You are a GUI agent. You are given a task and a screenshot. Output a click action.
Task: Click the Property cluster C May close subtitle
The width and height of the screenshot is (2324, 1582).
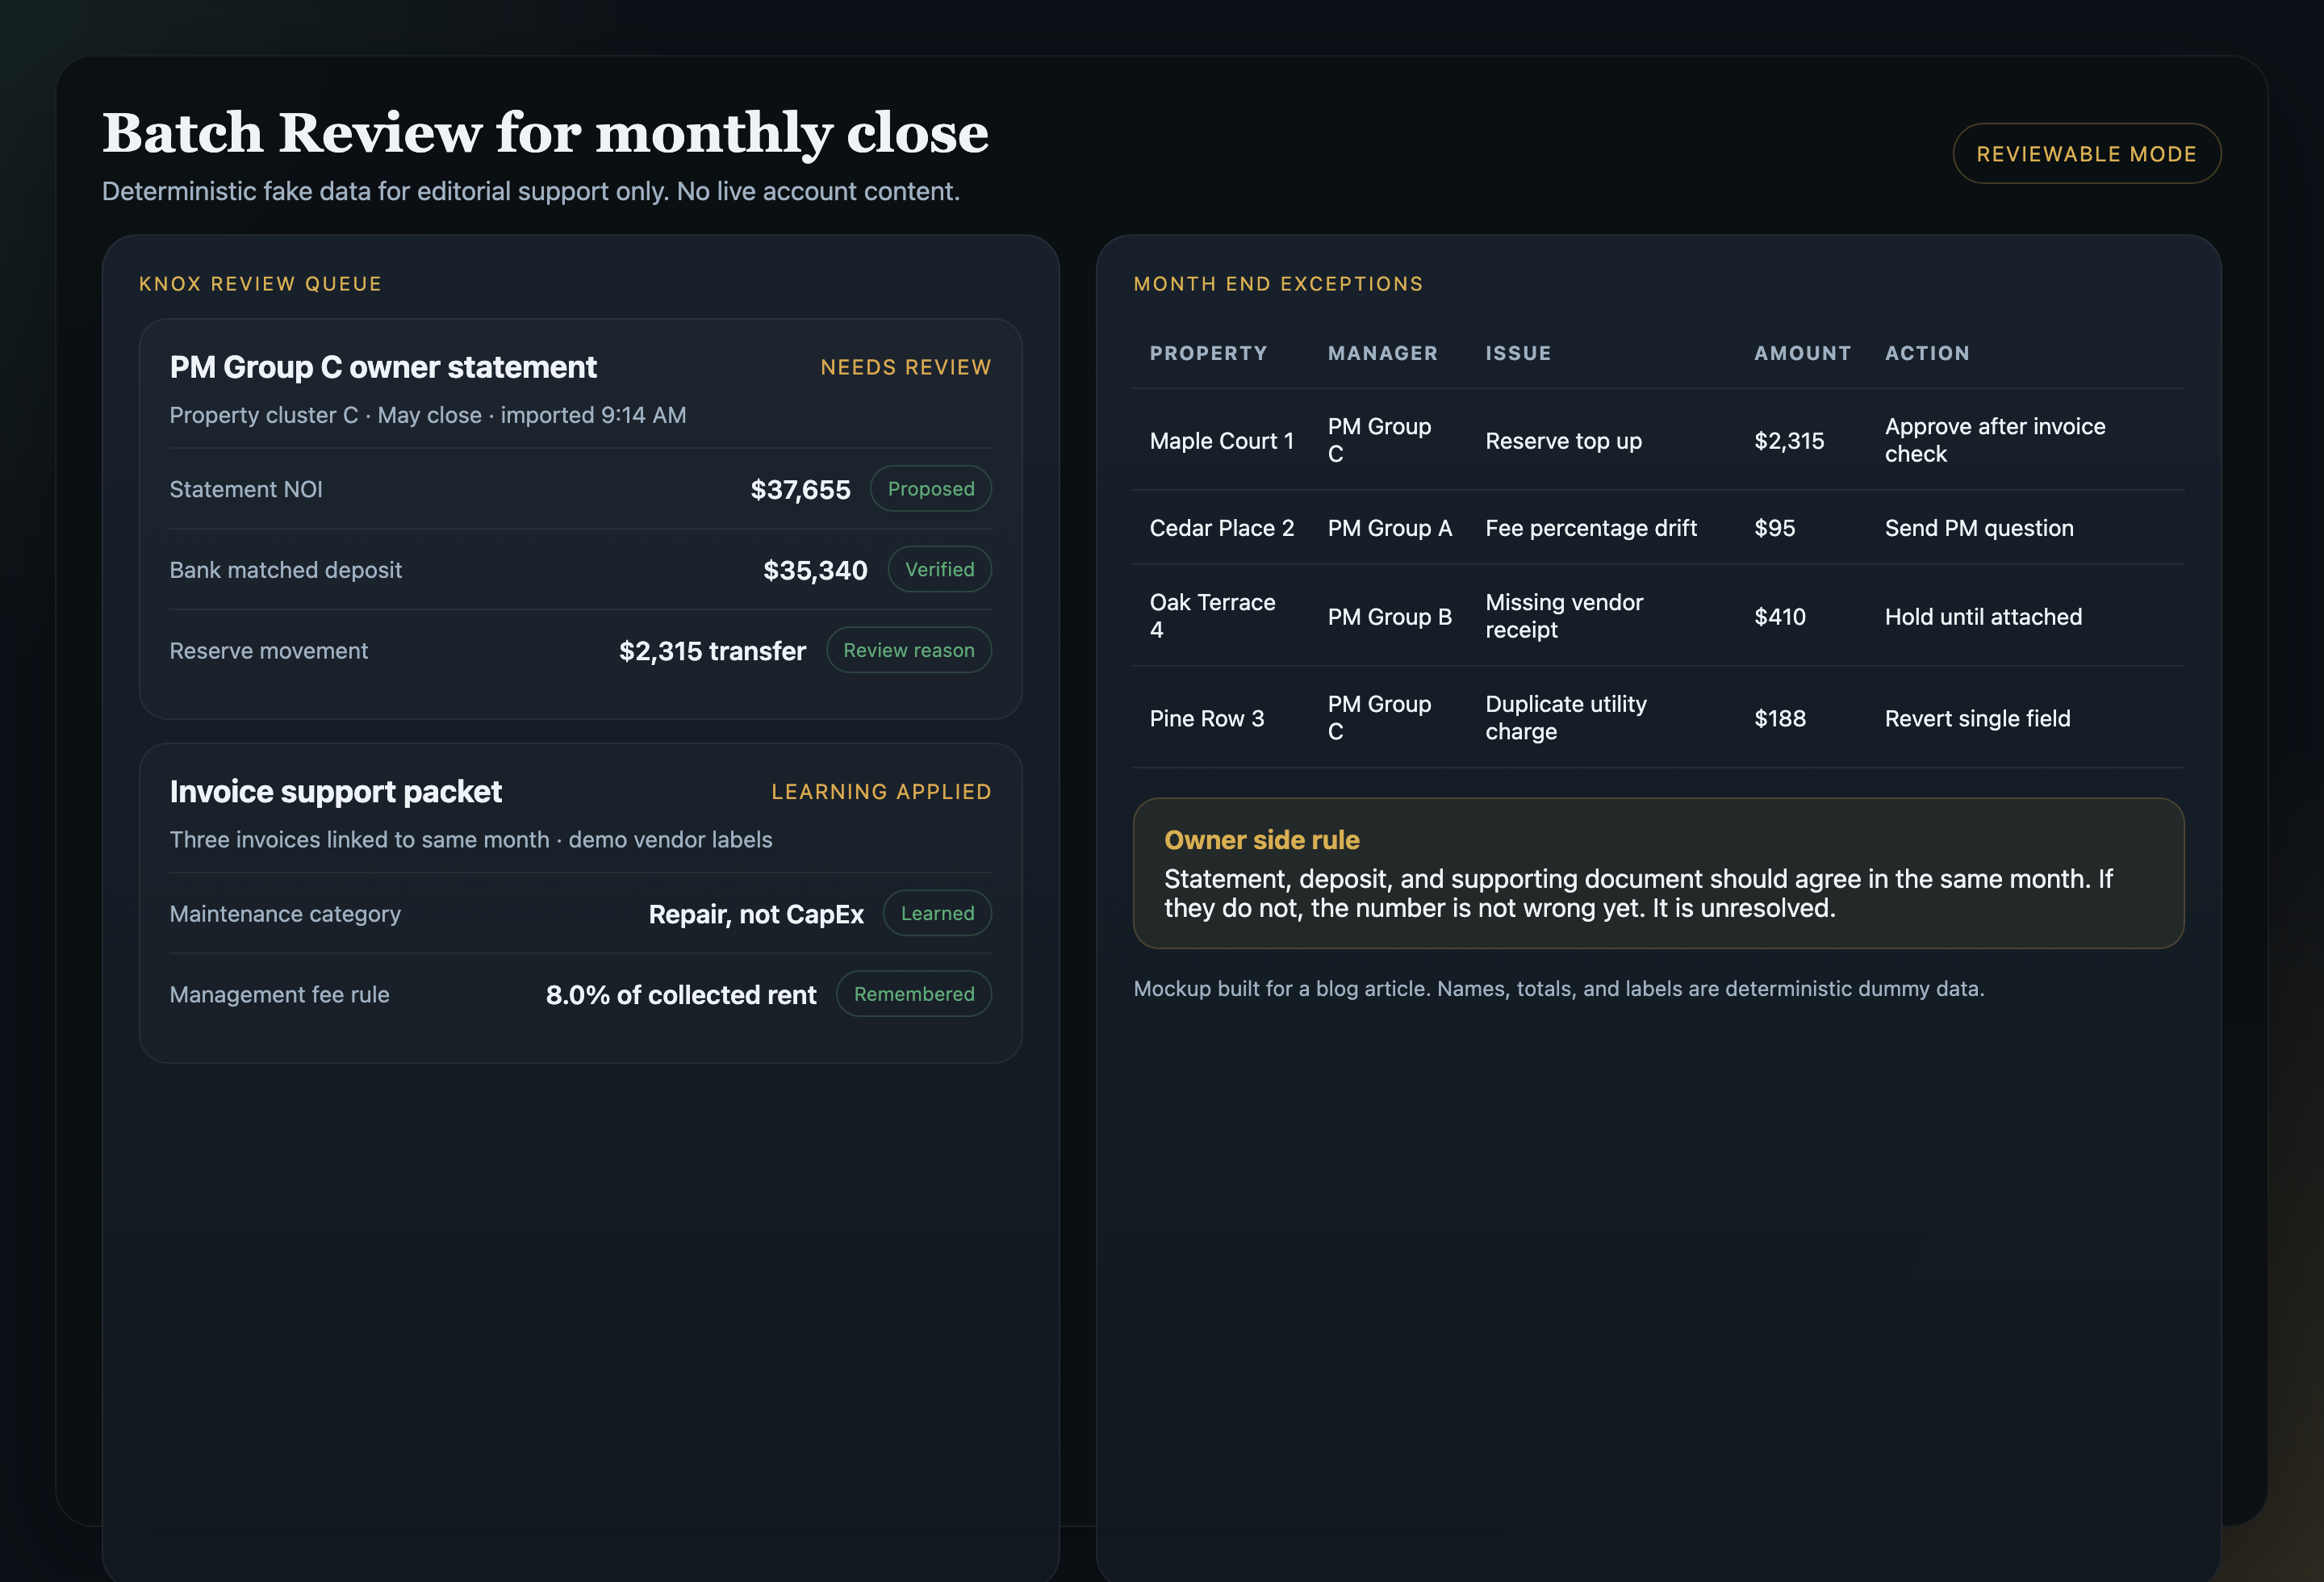(x=428, y=415)
